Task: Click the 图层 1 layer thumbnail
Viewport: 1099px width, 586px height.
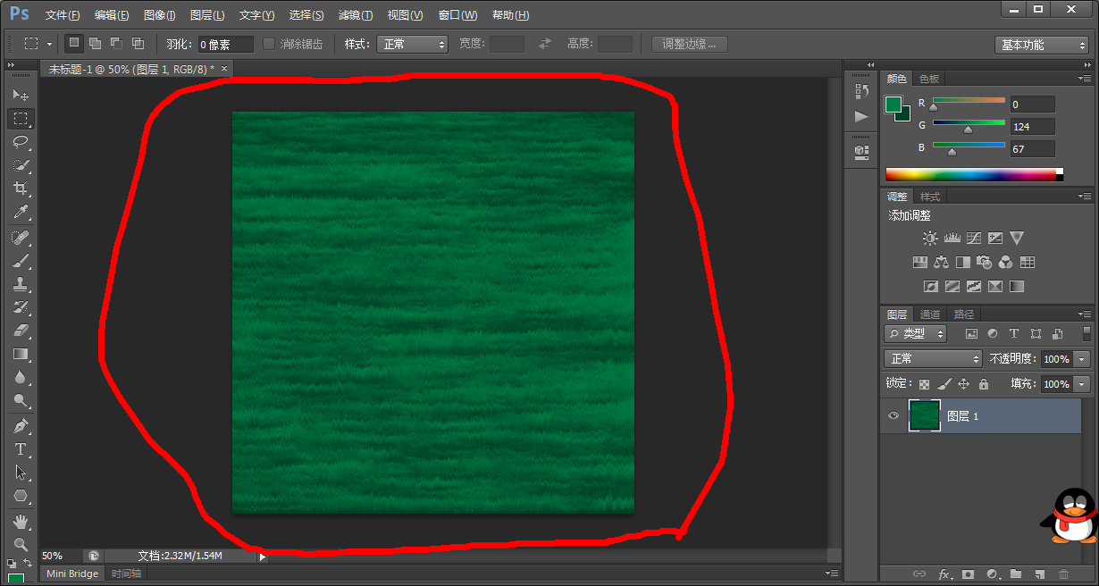Action: (925, 416)
